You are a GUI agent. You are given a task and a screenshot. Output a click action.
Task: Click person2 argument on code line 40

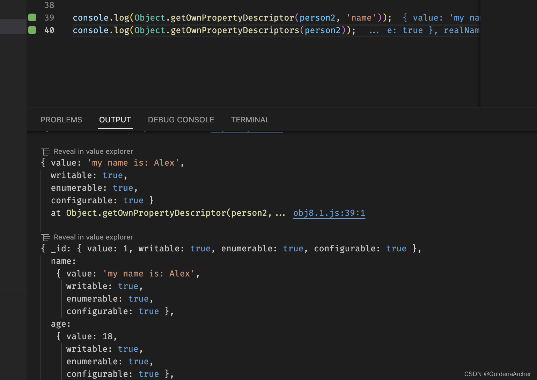pyautogui.click(x=323, y=30)
